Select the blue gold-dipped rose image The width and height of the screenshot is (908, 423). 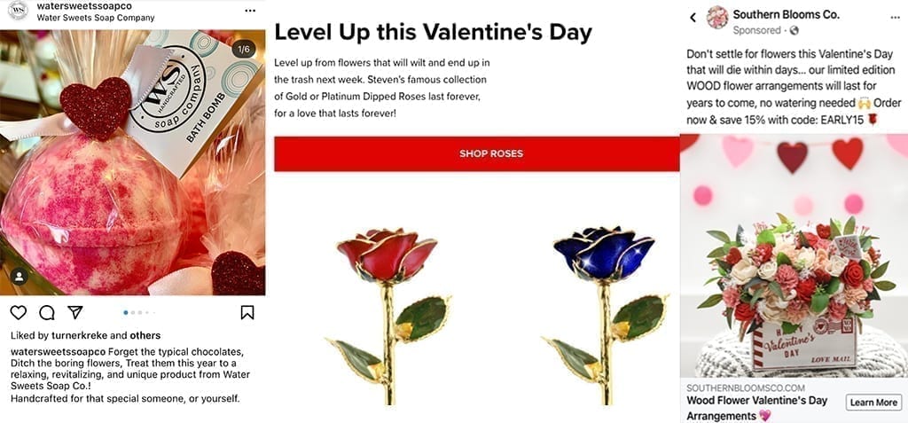click(603, 310)
